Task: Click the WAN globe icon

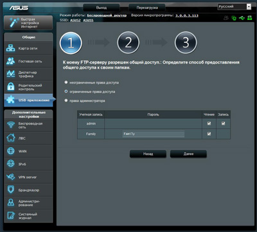Action: point(11,151)
